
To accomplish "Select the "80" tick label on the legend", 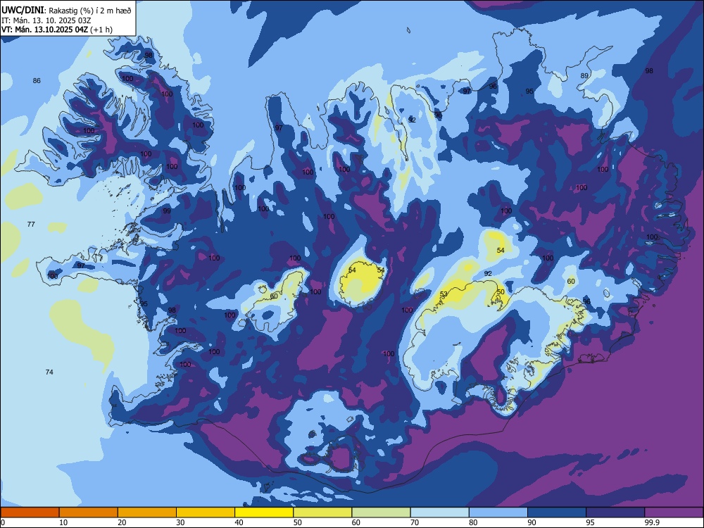I will pyautogui.click(x=473, y=522).
